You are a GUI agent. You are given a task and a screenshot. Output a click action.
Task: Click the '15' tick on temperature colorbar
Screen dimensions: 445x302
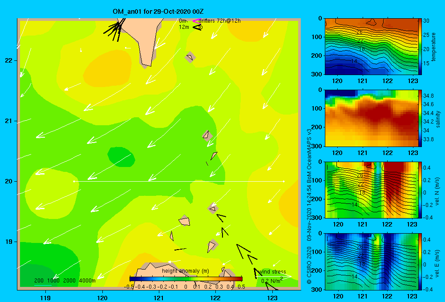(426, 63)
